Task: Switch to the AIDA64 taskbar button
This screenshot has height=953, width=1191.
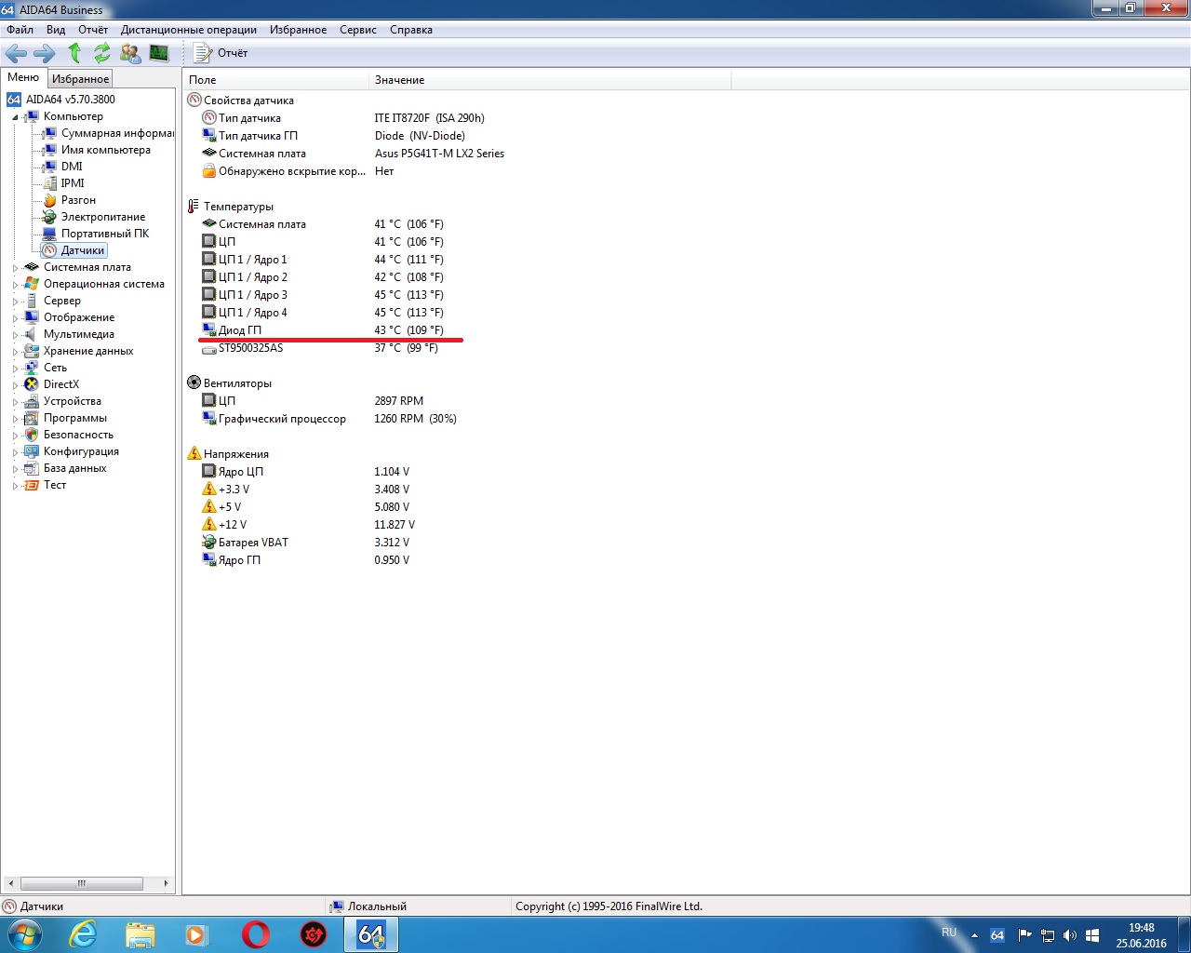Action: [x=371, y=934]
